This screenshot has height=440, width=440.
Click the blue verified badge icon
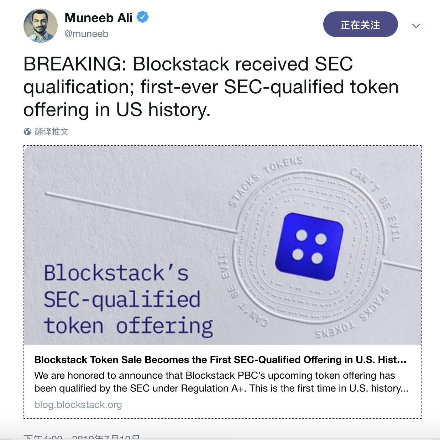tap(143, 17)
